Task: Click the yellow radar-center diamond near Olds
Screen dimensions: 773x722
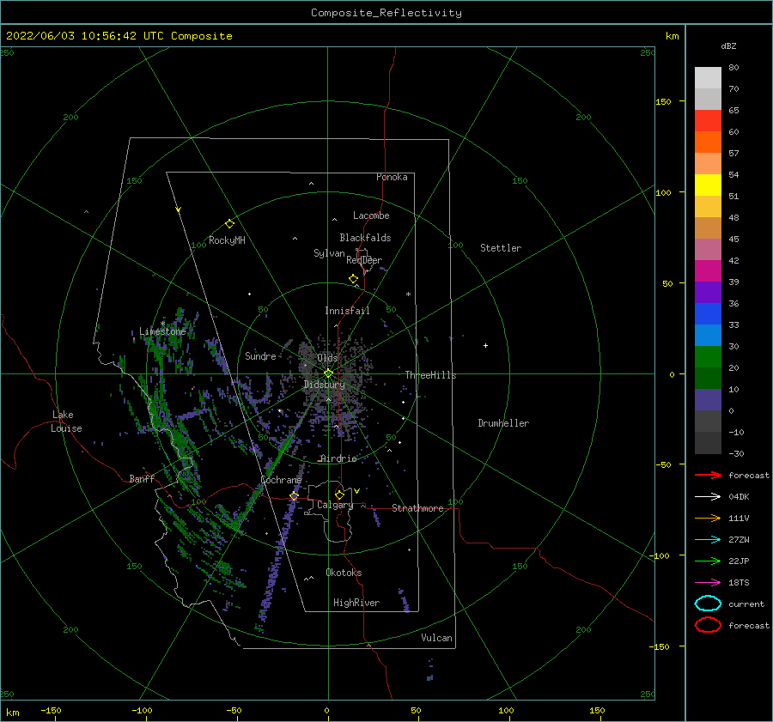Action: (328, 373)
